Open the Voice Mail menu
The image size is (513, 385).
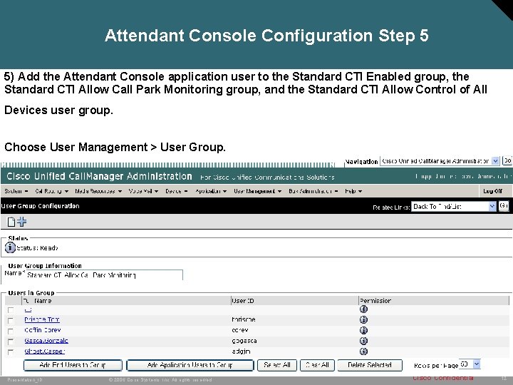[143, 191]
